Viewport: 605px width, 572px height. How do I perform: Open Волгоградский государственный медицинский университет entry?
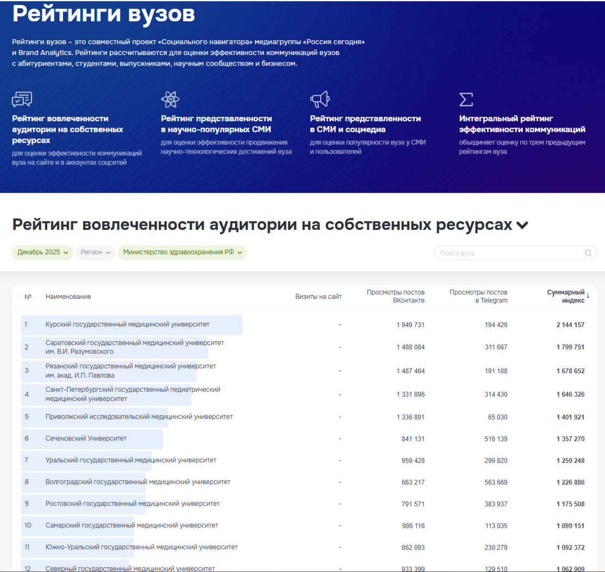coord(138,482)
